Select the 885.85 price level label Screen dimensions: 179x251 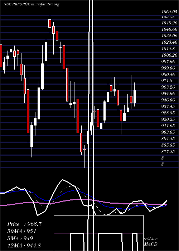pyautogui.click(x=168, y=145)
